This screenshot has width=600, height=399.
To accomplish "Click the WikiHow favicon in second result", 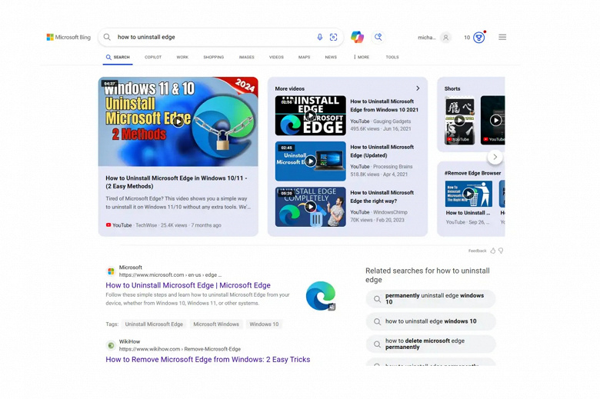I will [111, 345].
